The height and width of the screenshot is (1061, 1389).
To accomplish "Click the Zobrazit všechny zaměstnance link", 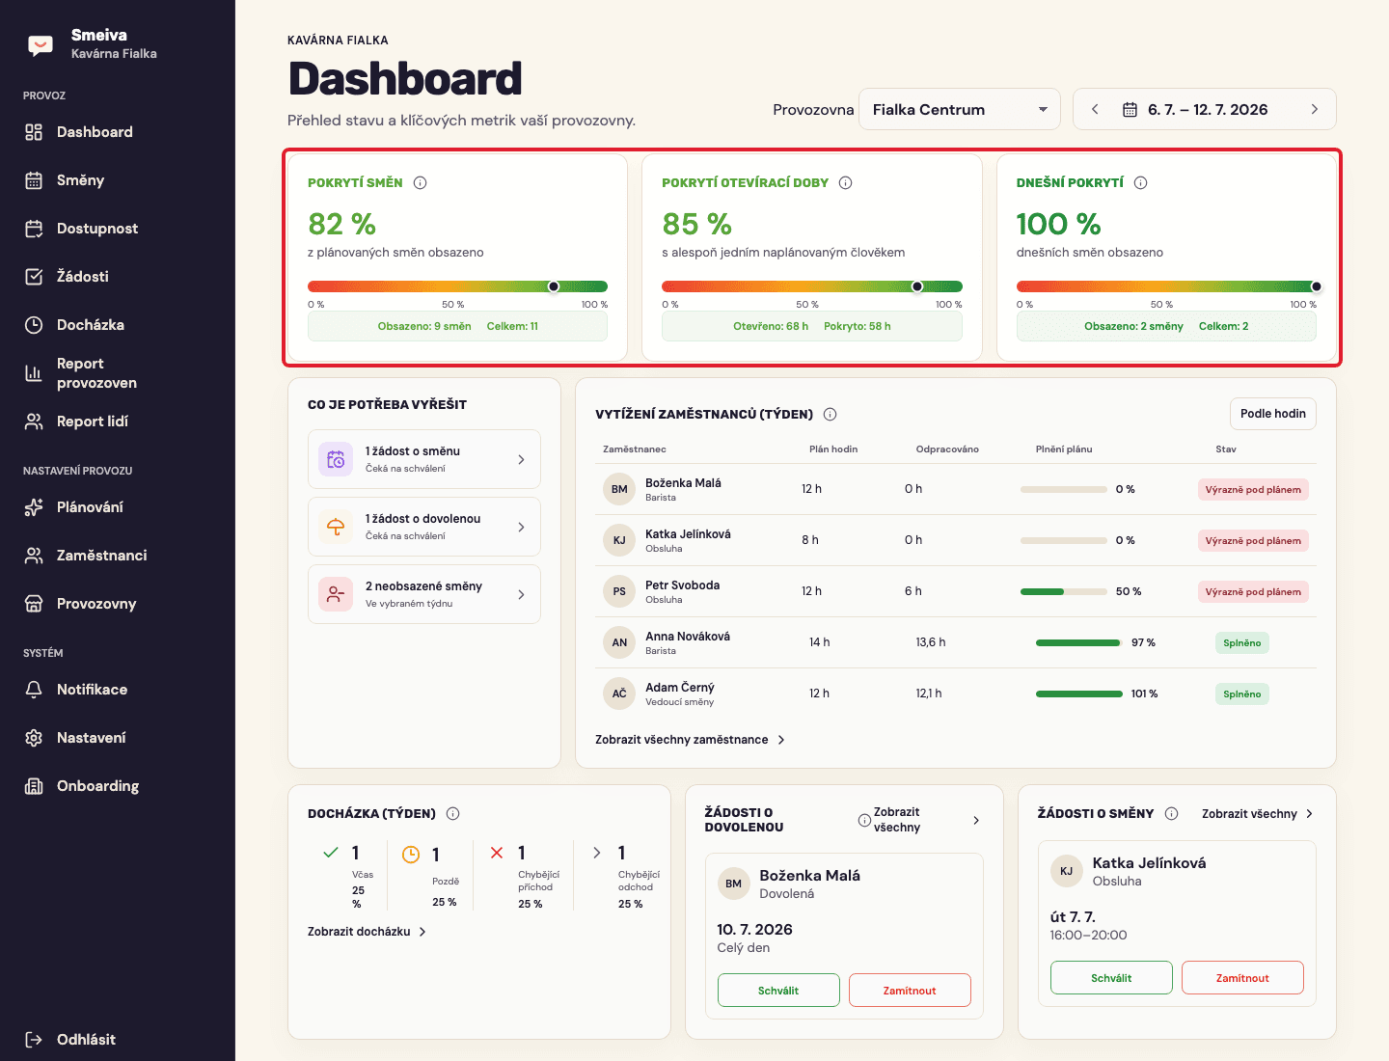I will tap(691, 740).
